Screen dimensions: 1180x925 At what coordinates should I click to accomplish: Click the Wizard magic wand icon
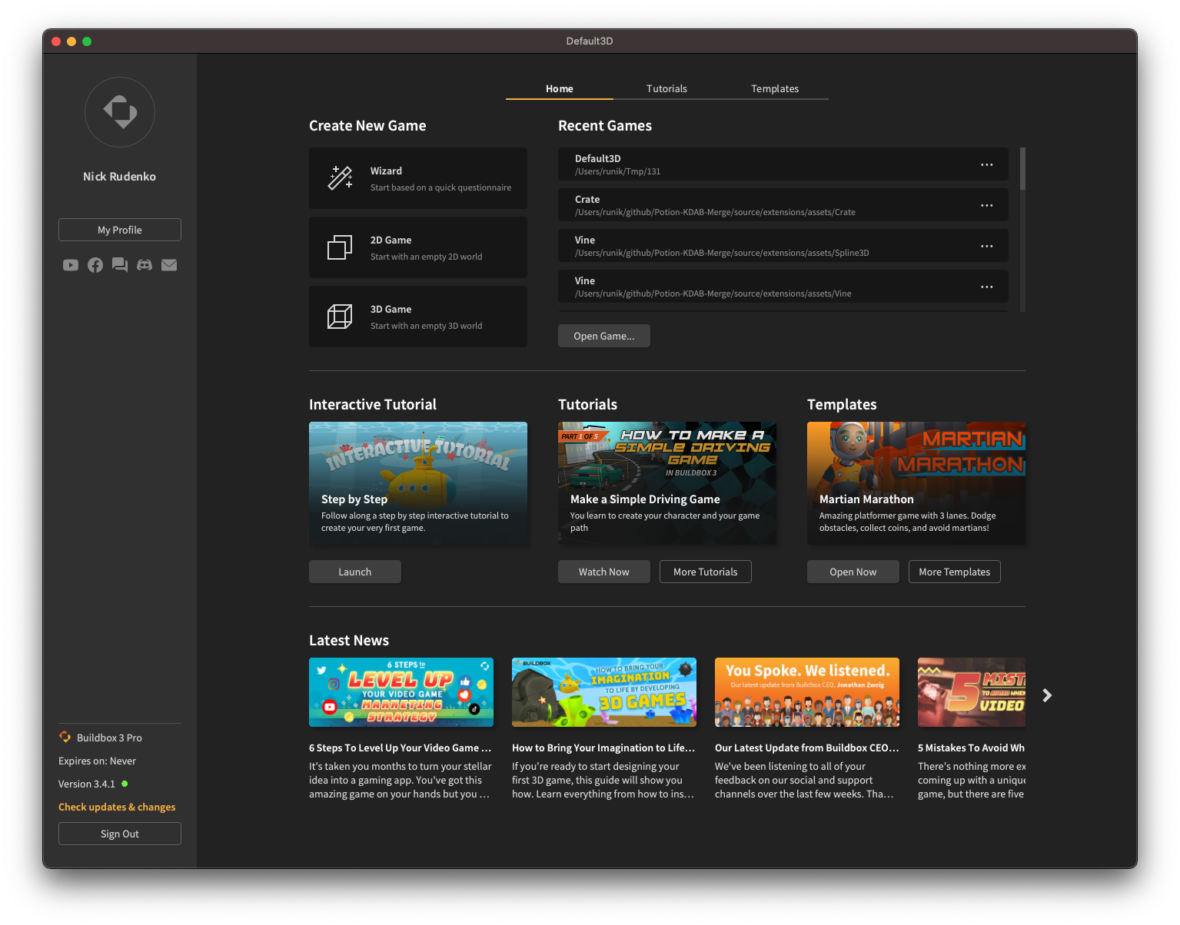[340, 178]
